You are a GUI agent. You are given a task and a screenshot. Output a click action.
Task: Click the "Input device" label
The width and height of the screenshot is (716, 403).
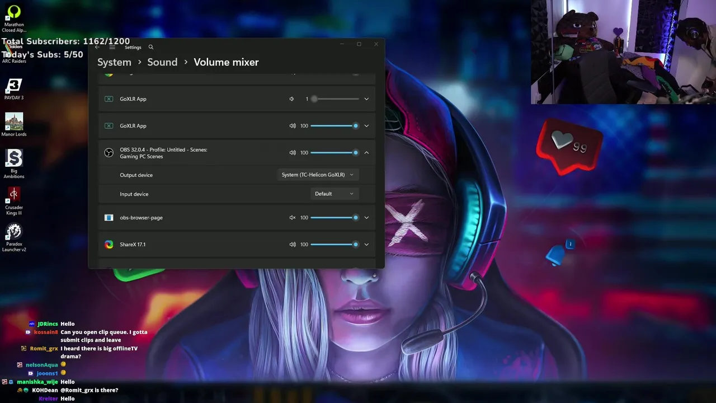134,194
